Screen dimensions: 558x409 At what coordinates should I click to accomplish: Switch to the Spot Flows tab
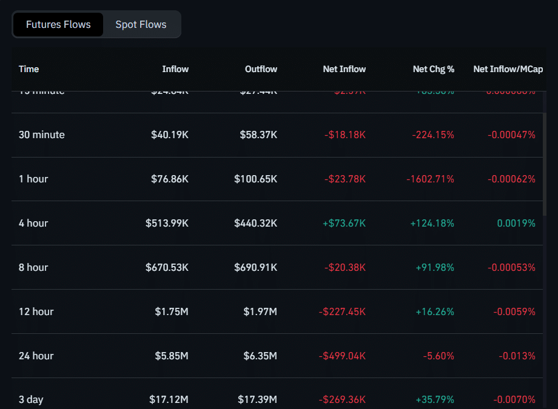(141, 24)
